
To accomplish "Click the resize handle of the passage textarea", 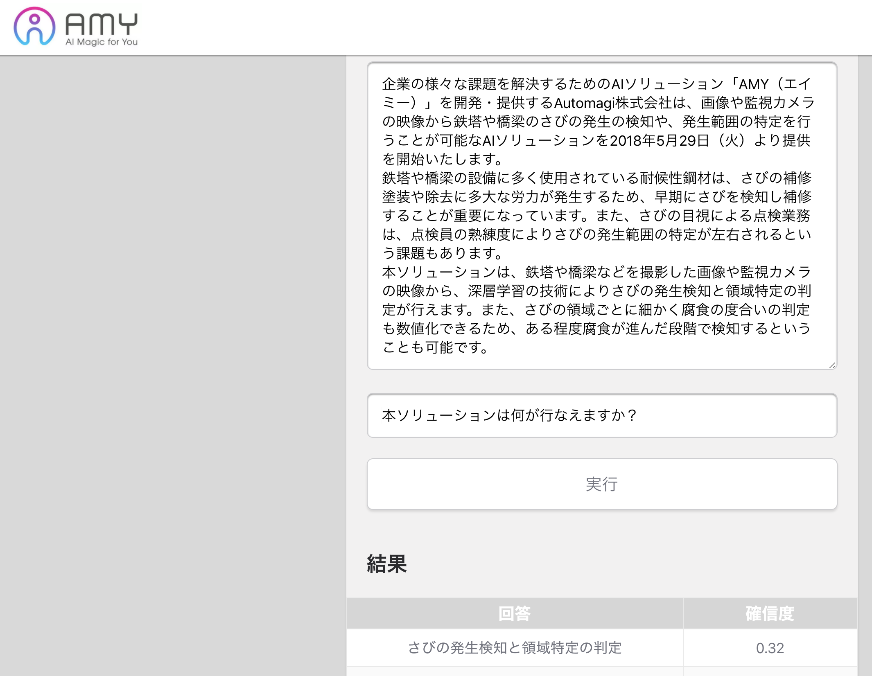I will click(832, 365).
